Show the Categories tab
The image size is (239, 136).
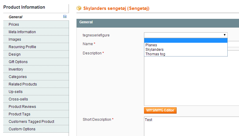click(36, 77)
